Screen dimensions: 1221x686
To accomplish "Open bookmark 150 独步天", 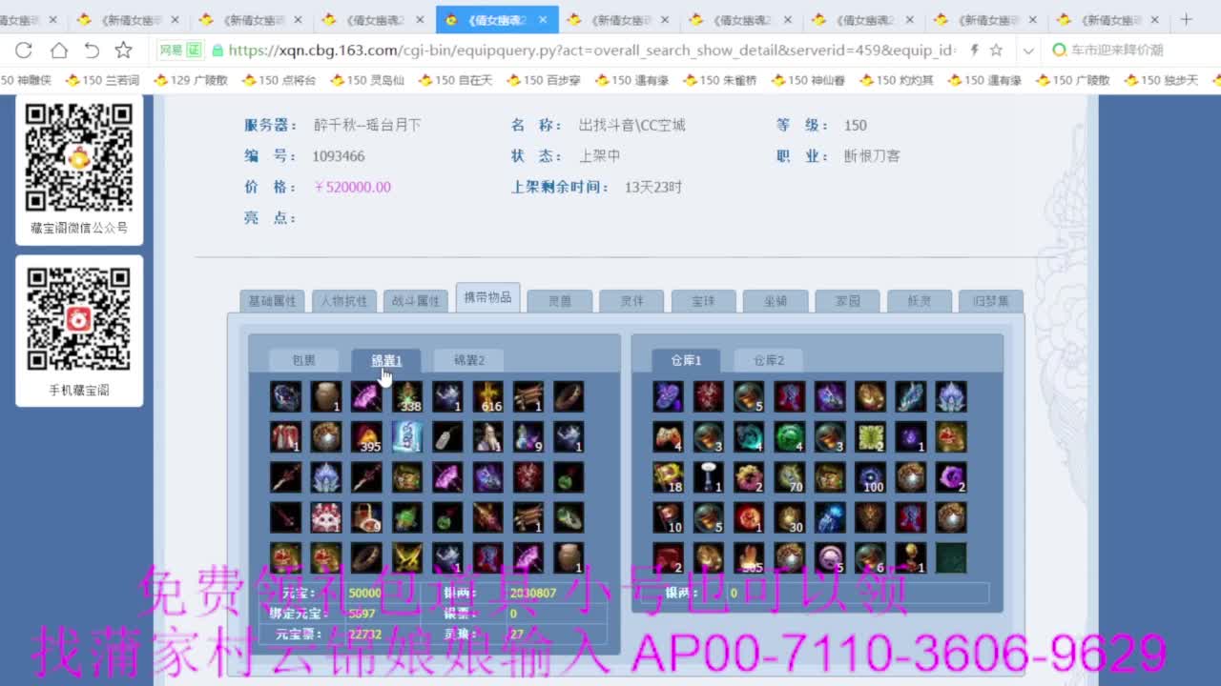I will pos(1161,81).
